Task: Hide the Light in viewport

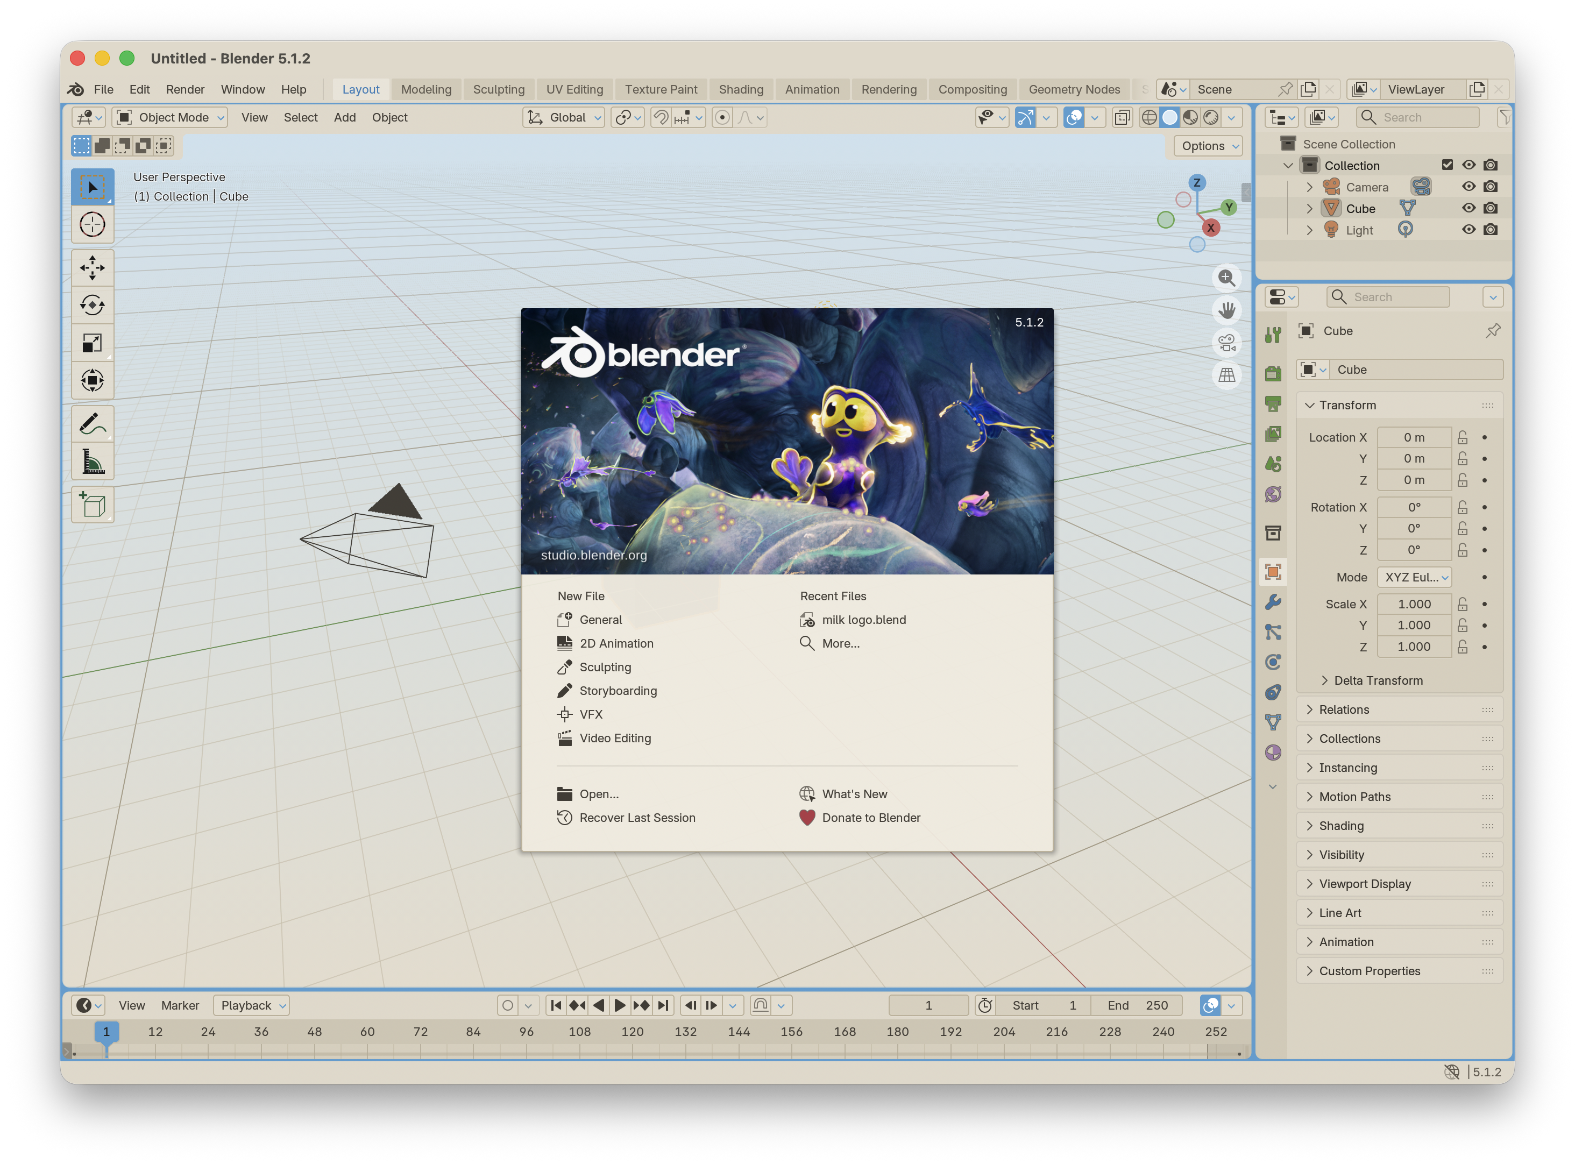Action: 1468,230
